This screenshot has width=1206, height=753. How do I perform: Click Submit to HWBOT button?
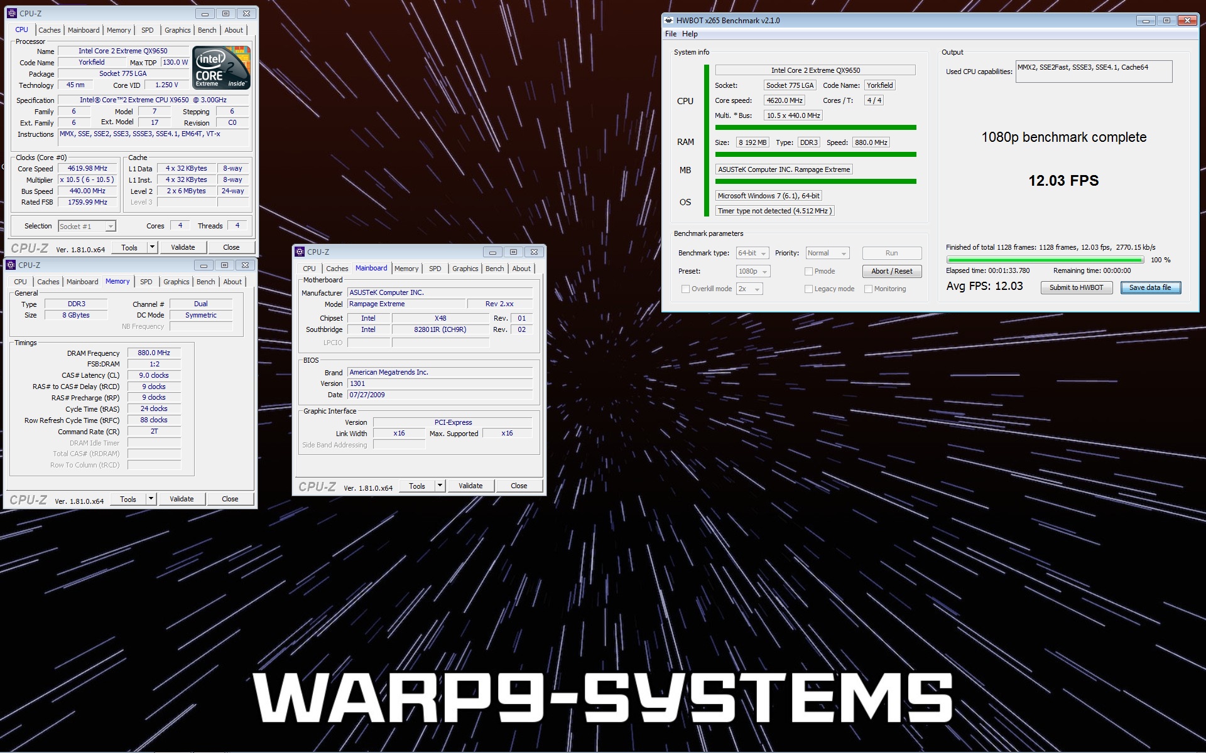point(1077,287)
